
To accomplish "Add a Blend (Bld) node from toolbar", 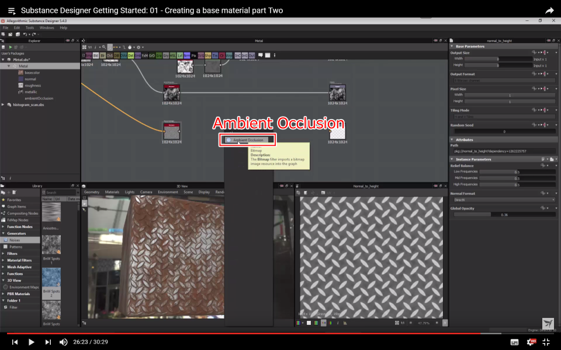I will coord(95,55).
